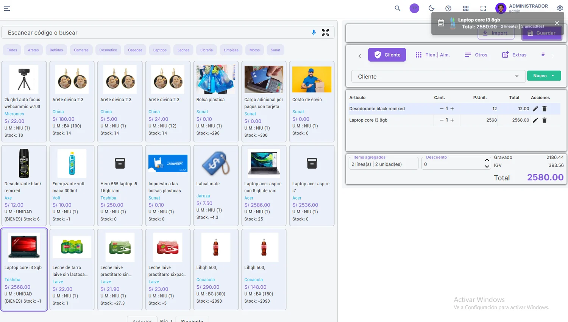The width and height of the screenshot is (568, 322).
Task: Open the hamburger sidebar menu
Action: click(x=7, y=8)
